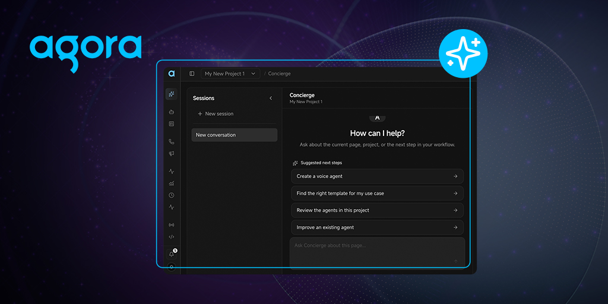The image size is (608, 304).
Task: Open the broadcast signal icon in sidebar
Action: click(x=172, y=224)
